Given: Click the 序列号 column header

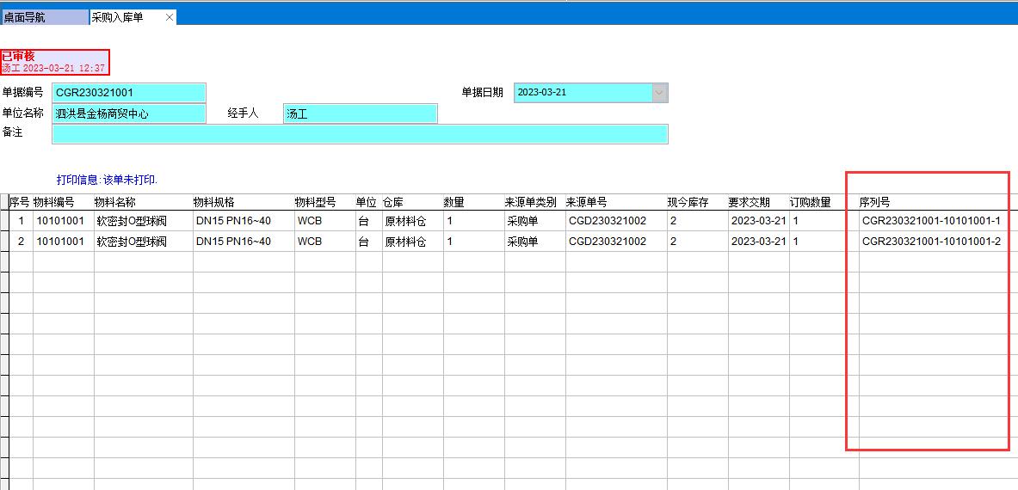Looking at the screenshot, I should point(874,203).
